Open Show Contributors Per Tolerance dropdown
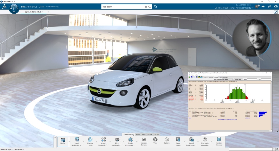Image resolution: width=279 pixels, height=151 pixels. pos(227,79)
